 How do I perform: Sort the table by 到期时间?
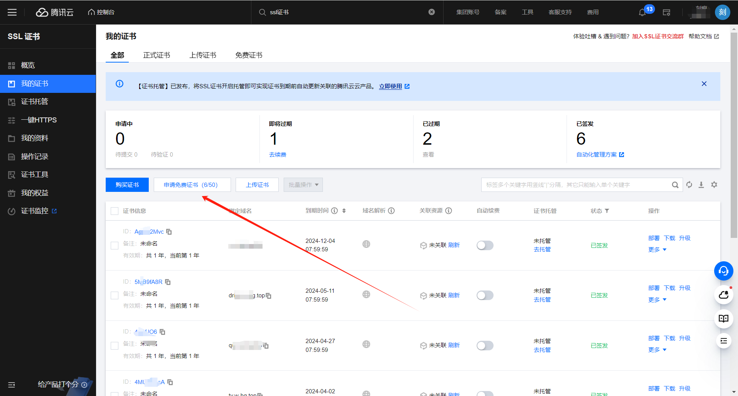[344, 211]
